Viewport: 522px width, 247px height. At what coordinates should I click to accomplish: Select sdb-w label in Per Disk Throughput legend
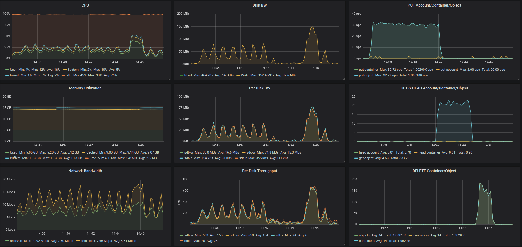coord(189,235)
